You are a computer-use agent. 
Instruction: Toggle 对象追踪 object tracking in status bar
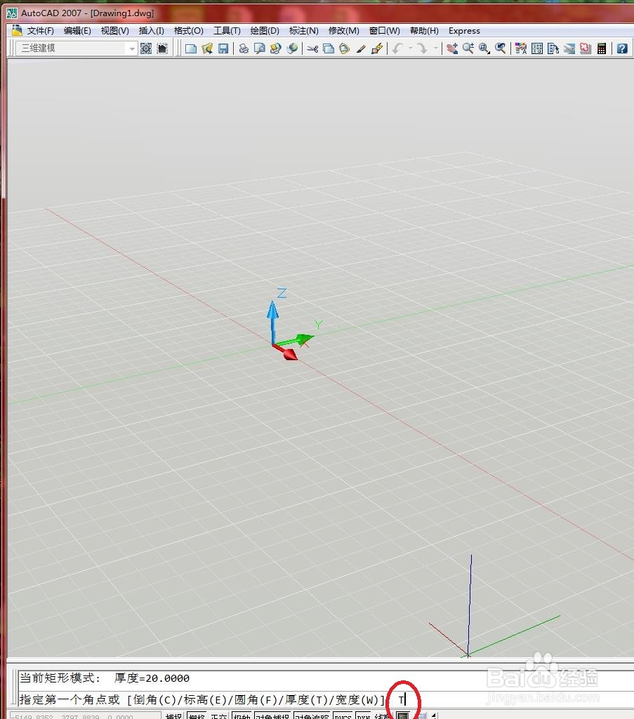pyautogui.click(x=312, y=715)
